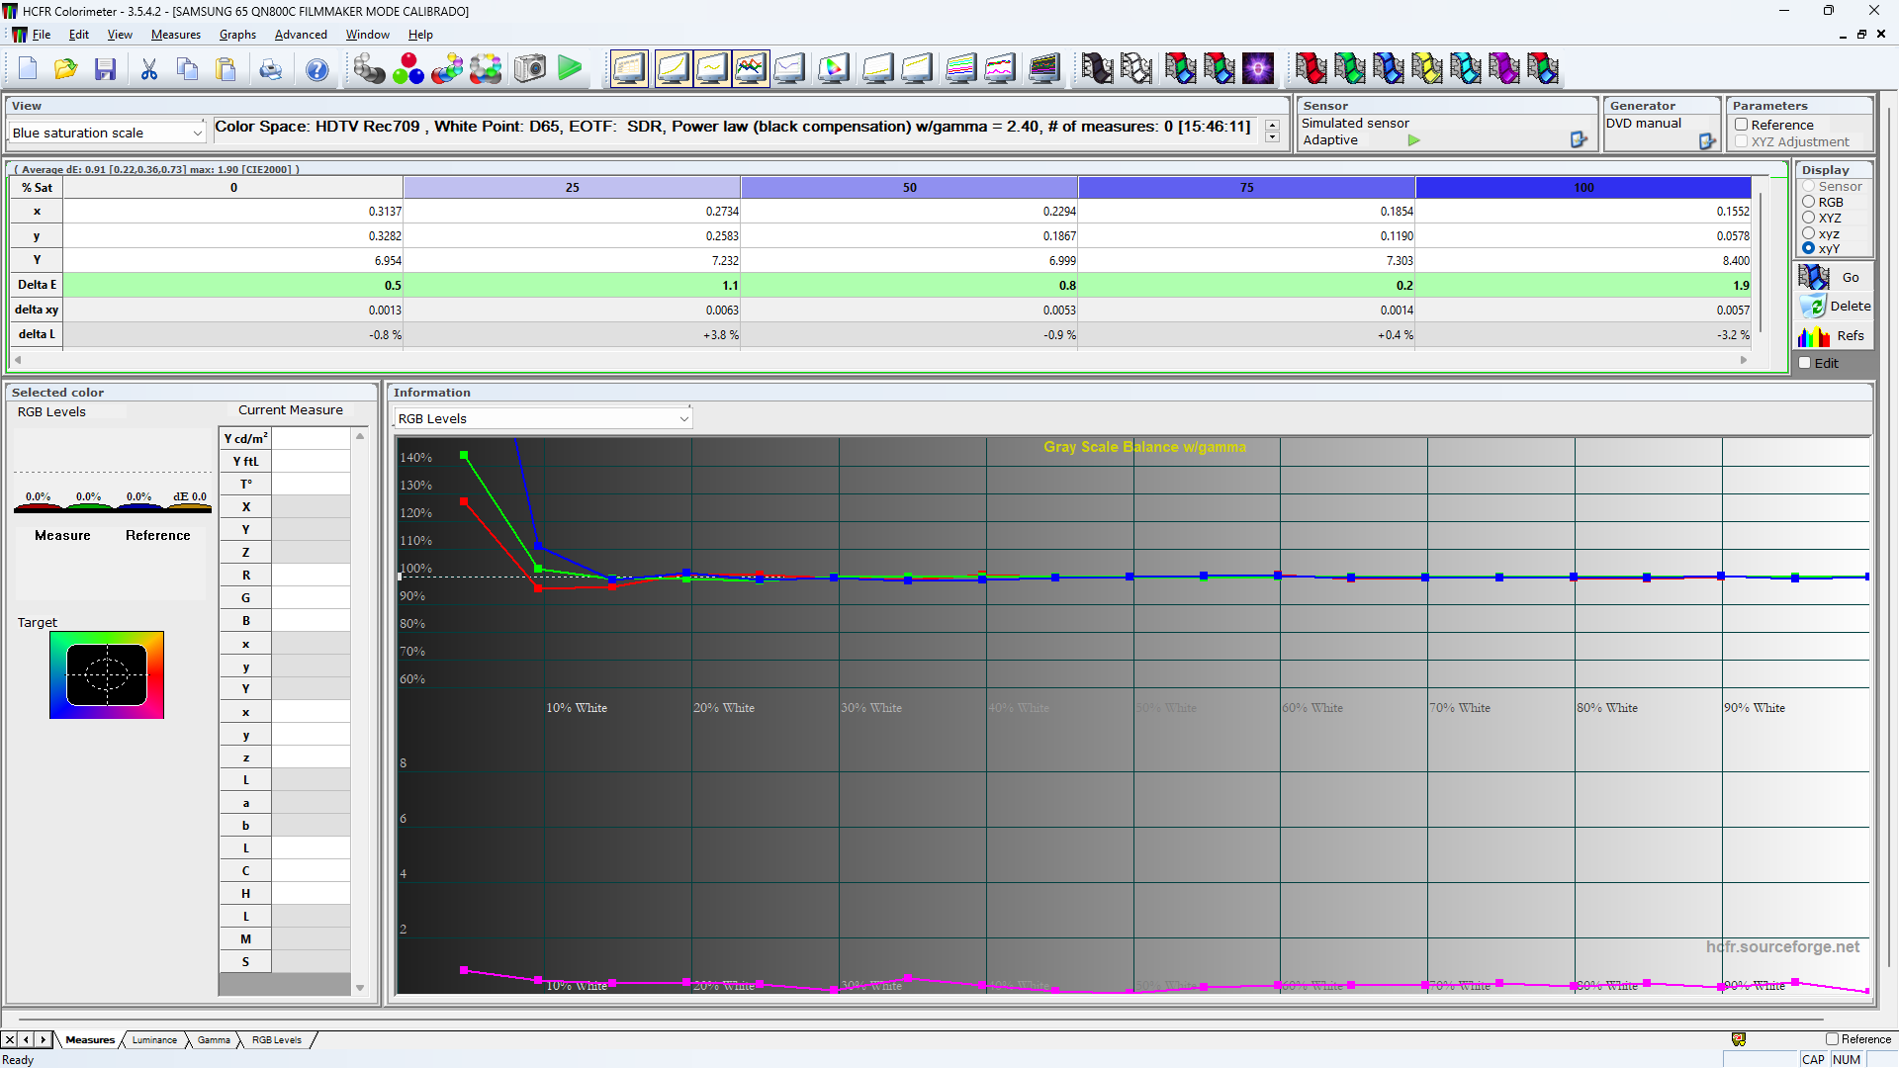The width and height of the screenshot is (1899, 1068).
Task: Switch to the Gamma tab
Action: click(x=214, y=1039)
